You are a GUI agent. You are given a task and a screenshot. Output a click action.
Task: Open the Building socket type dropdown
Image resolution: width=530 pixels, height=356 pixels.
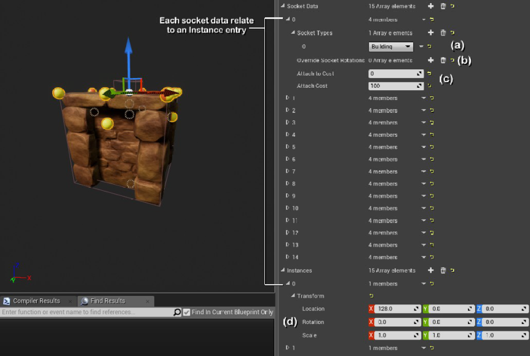[391, 47]
